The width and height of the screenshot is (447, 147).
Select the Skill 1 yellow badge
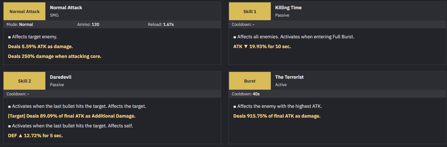coord(250,11)
